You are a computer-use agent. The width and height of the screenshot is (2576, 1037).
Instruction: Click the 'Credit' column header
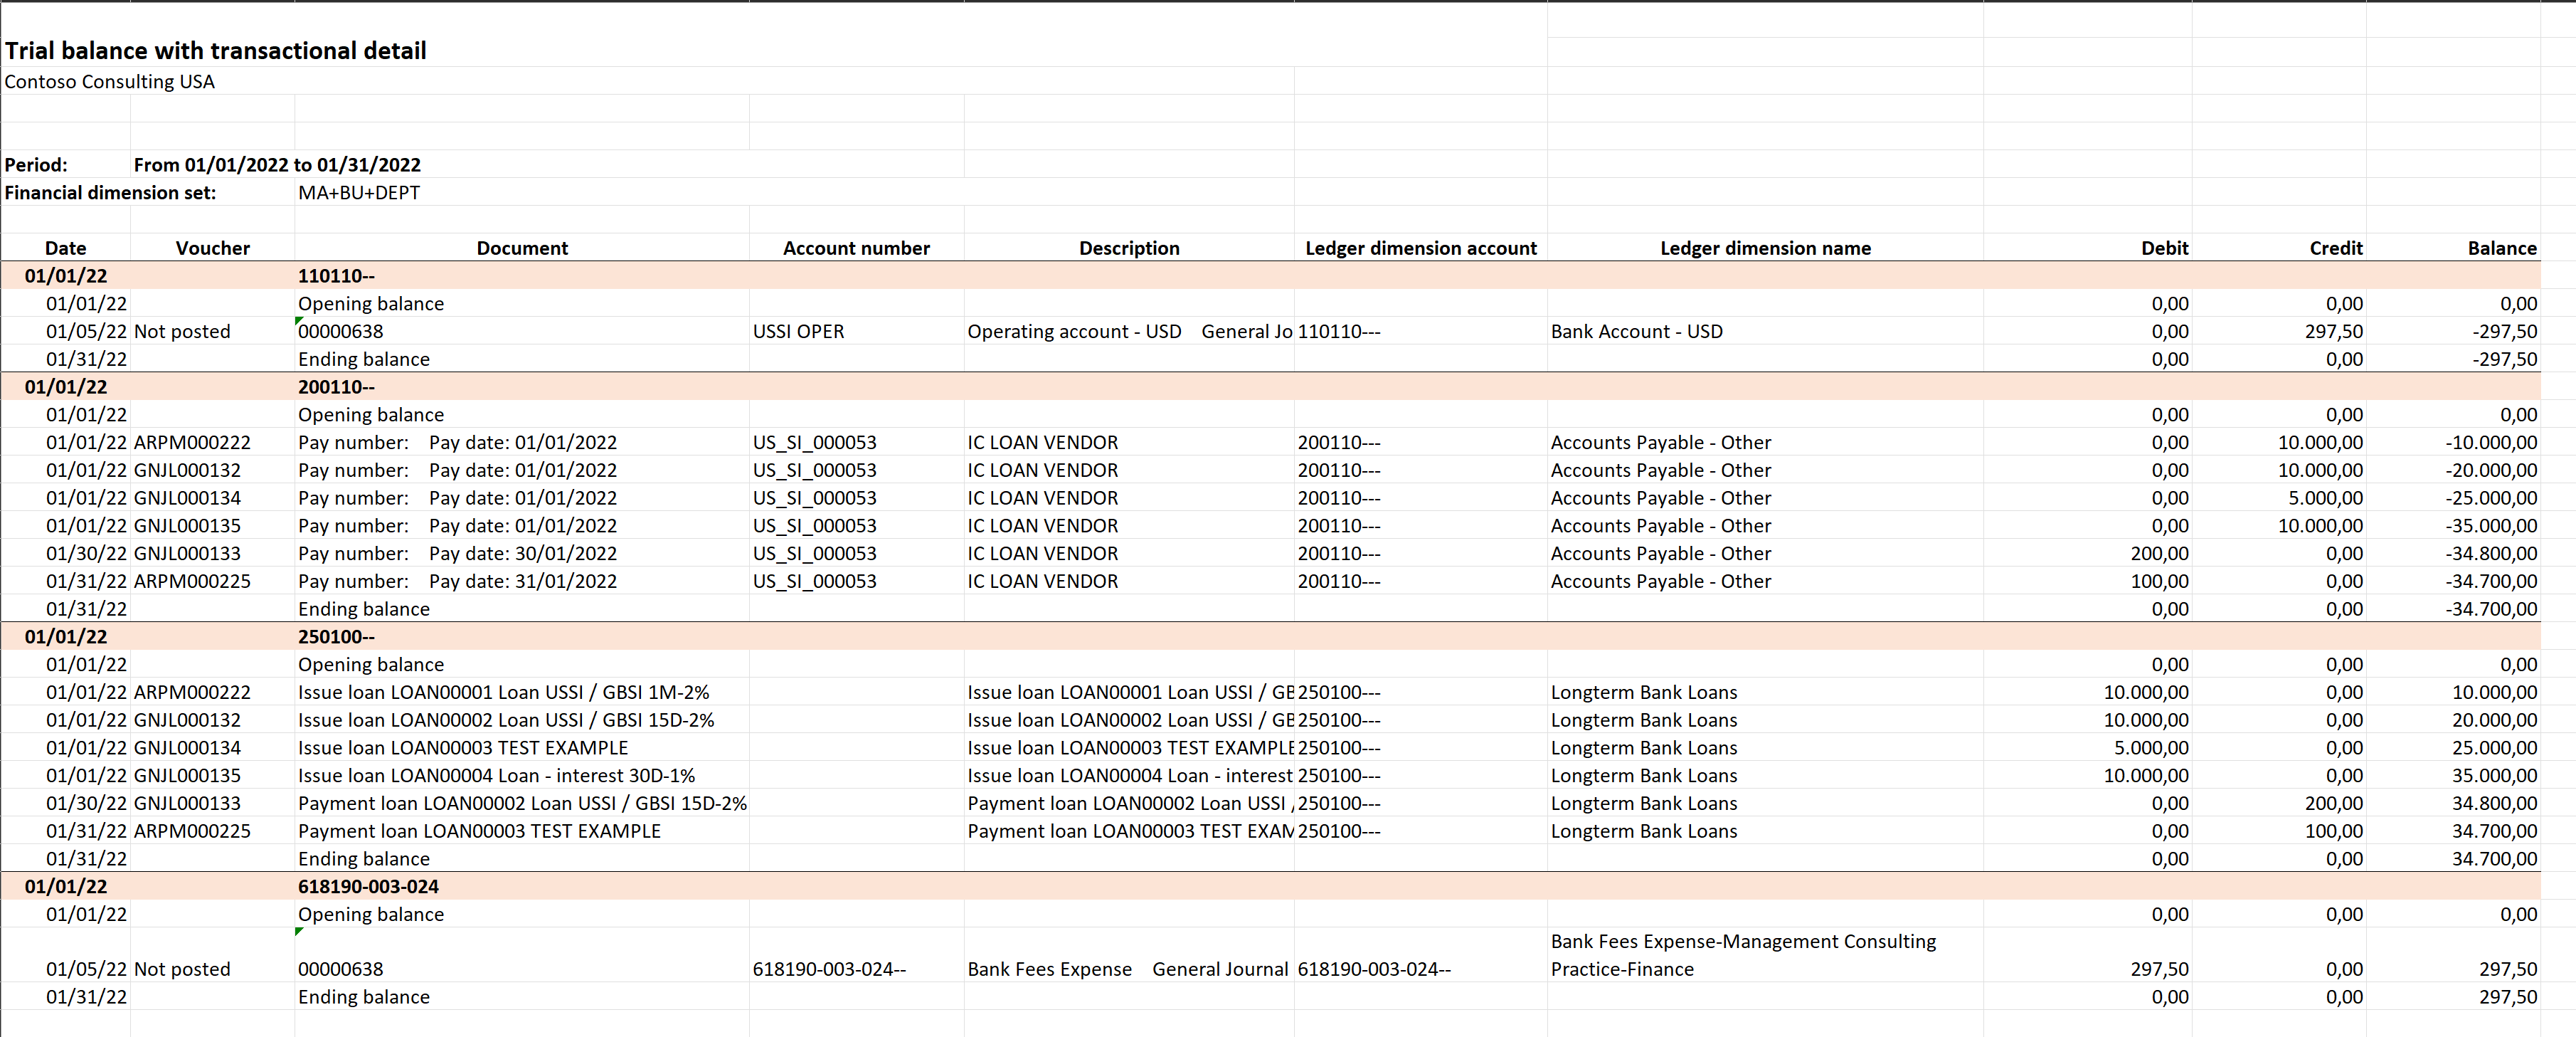2336,248
